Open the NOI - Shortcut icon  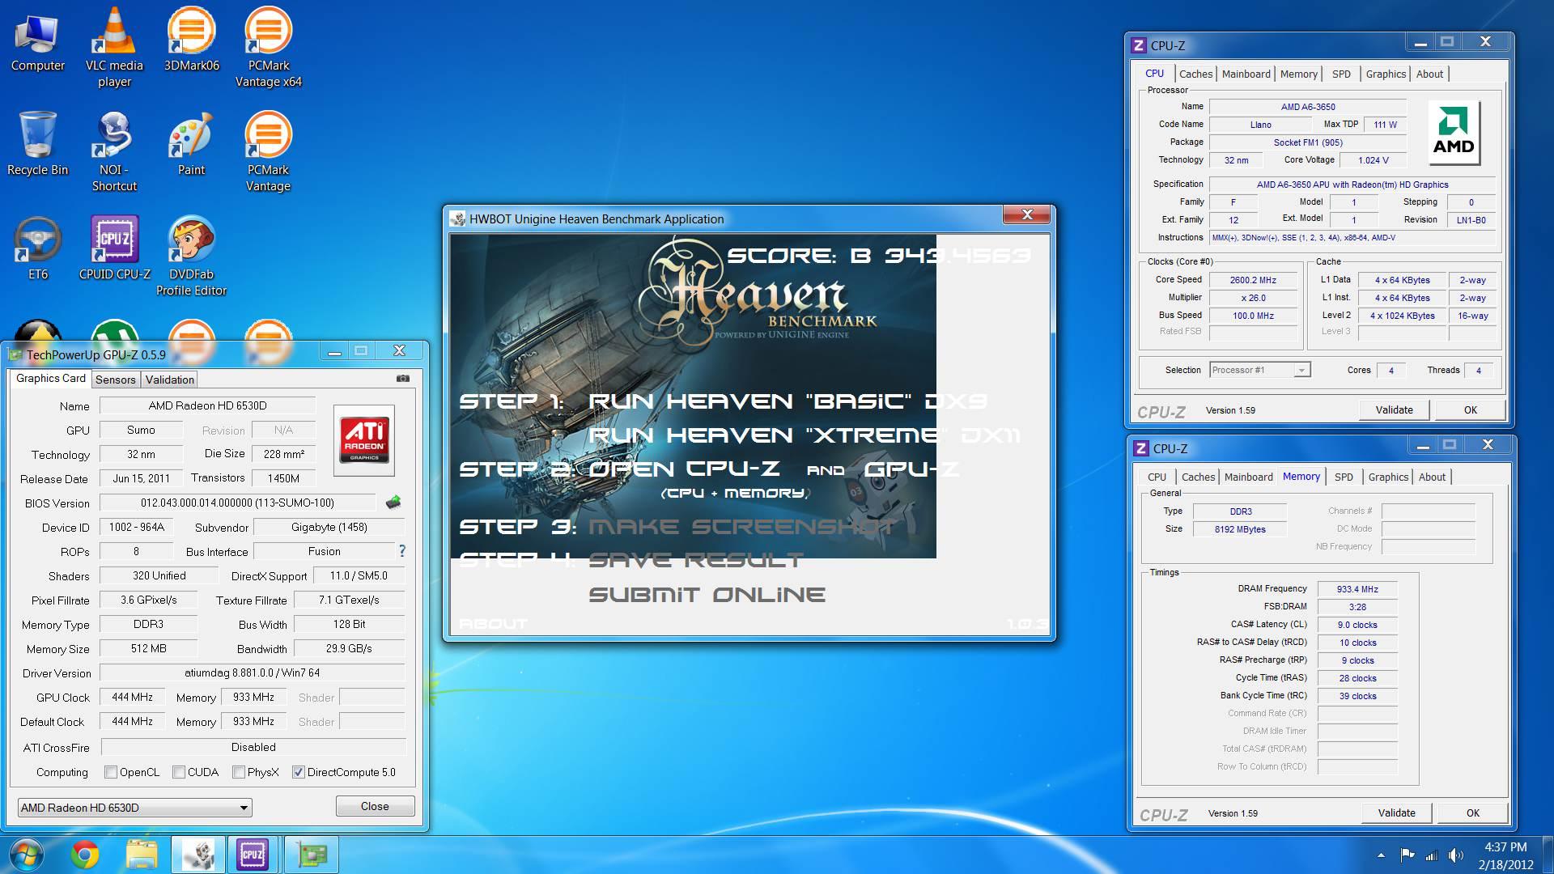tap(114, 151)
